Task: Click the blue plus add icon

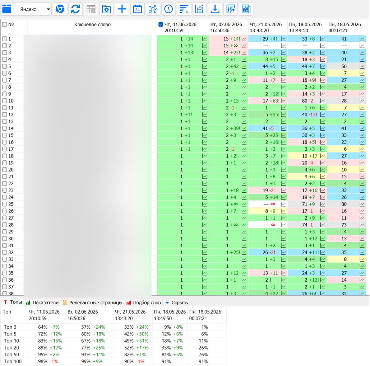Action: click(x=122, y=9)
